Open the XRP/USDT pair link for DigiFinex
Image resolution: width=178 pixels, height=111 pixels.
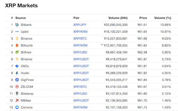click(81, 80)
